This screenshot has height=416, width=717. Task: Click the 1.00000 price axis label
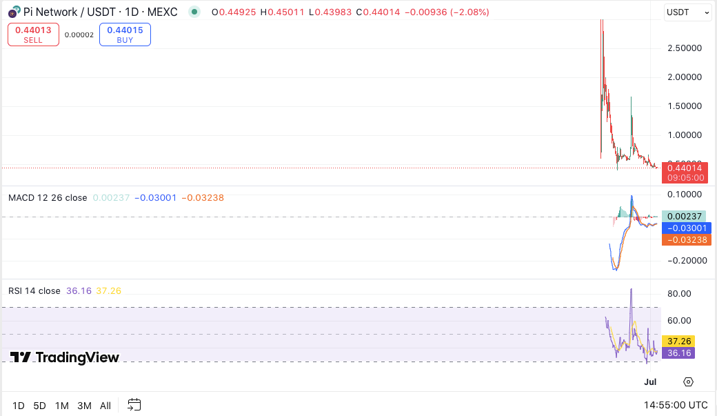[x=685, y=135]
